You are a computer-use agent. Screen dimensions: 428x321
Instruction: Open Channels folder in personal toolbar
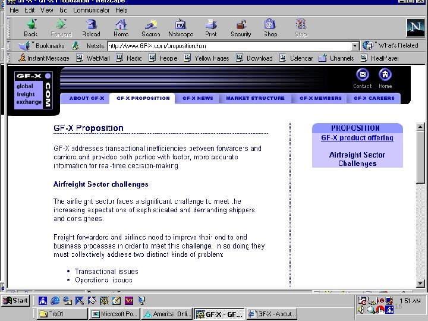[336, 58]
